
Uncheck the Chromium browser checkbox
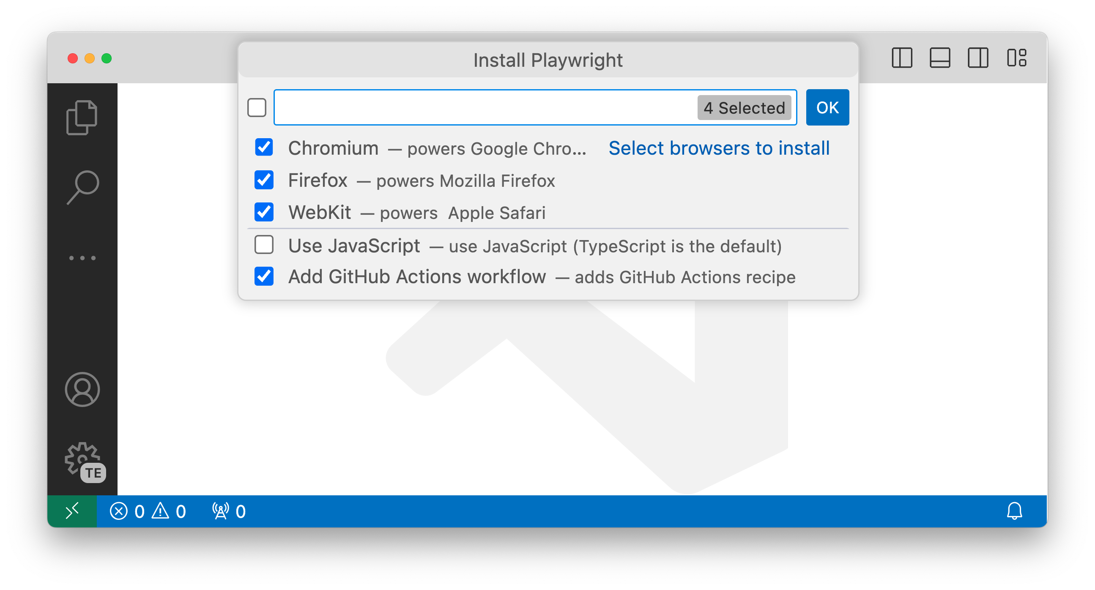tap(264, 147)
